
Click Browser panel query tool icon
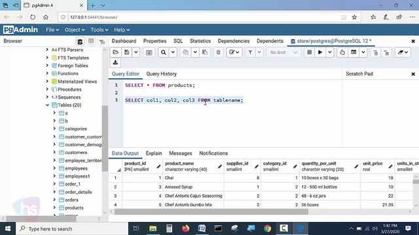pos(80,41)
